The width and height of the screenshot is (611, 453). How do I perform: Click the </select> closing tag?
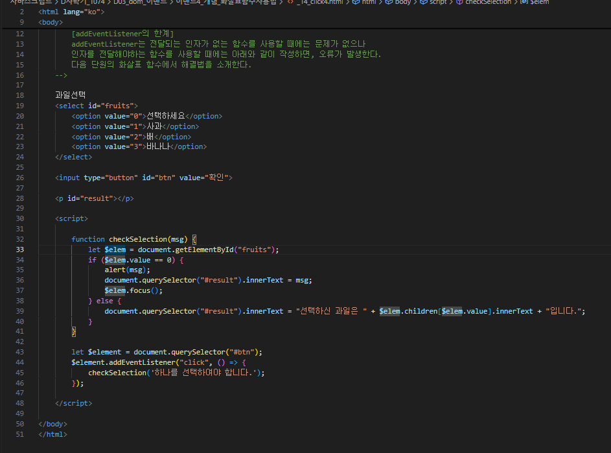pos(74,157)
